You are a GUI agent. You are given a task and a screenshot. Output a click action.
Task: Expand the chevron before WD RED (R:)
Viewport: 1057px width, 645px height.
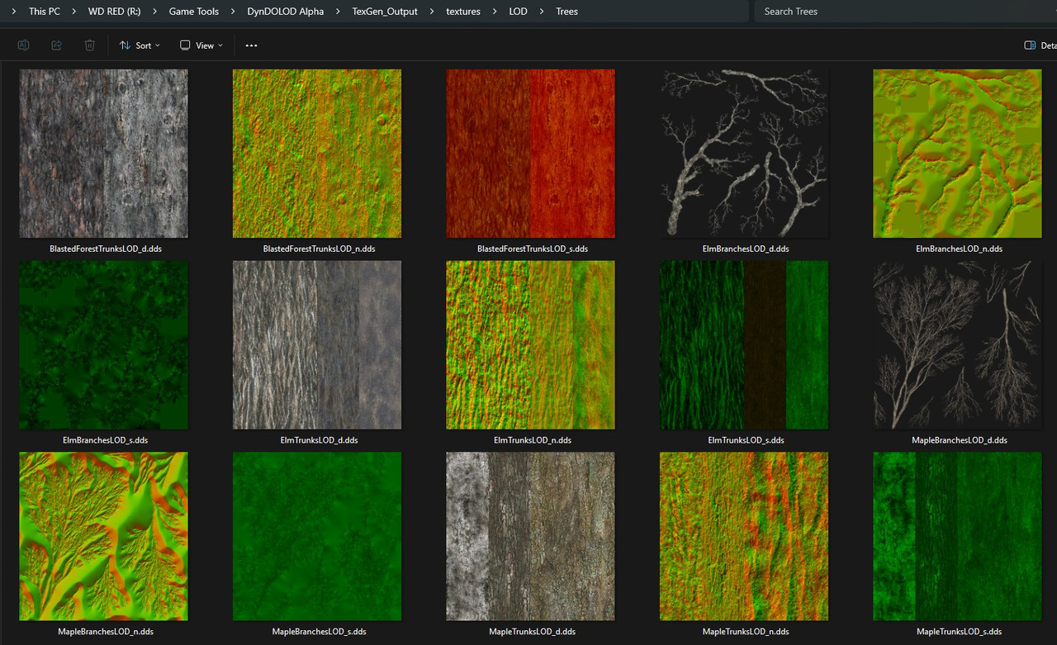(73, 12)
